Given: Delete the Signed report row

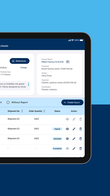Looking at the screenshot, I should (x=81, y=129).
